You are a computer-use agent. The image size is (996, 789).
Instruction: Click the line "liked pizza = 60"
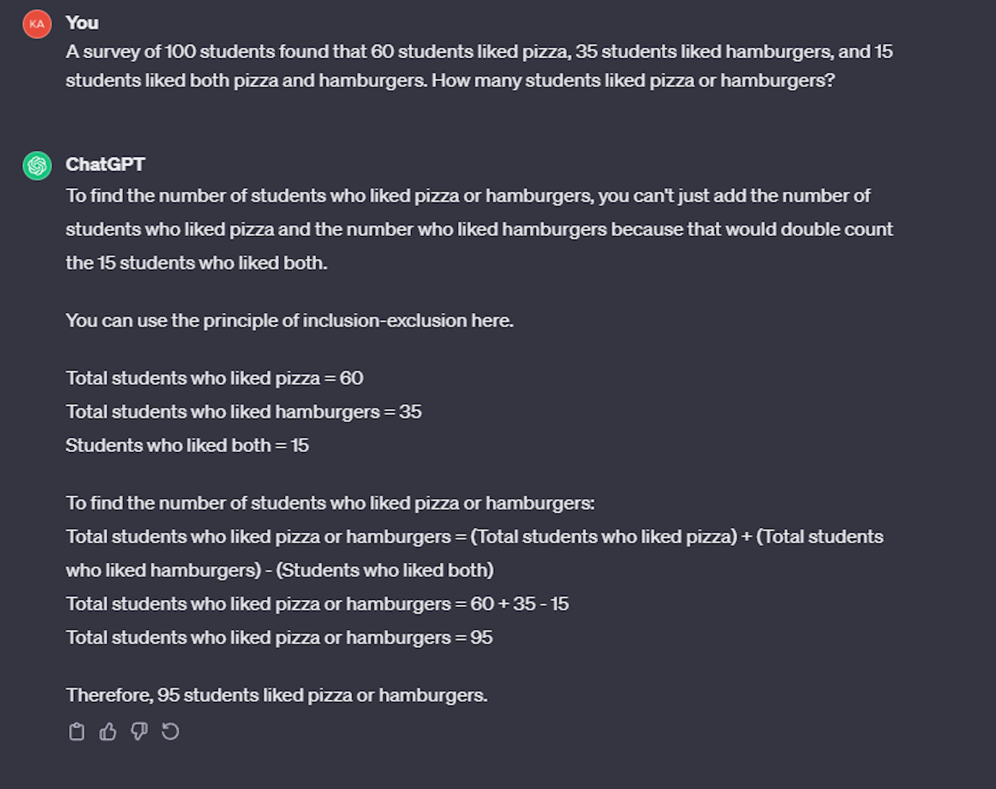(x=214, y=378)
